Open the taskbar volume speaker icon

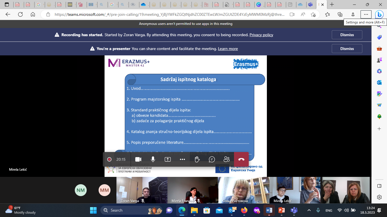point(346,210)
